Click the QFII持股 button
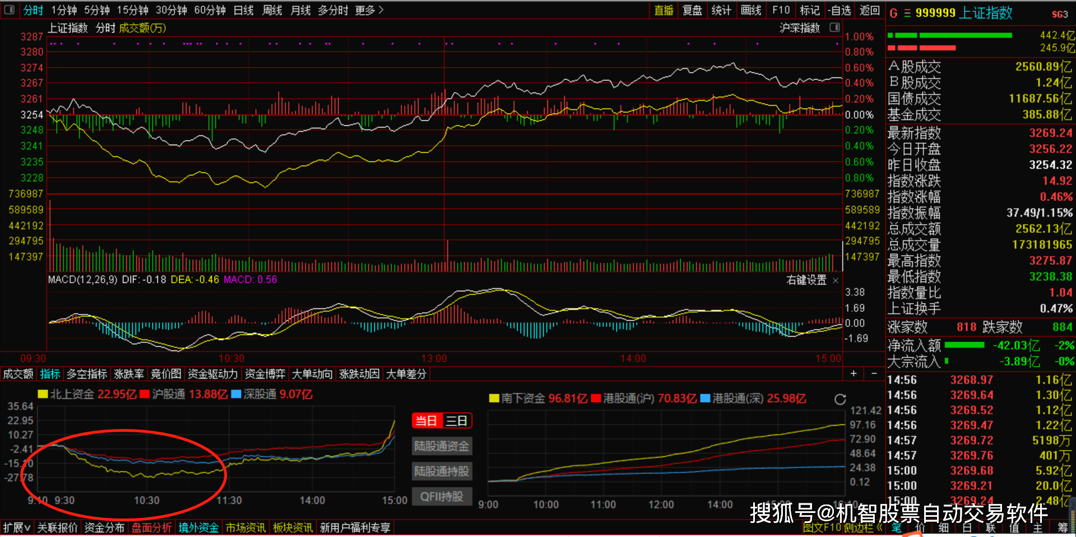1076x537 pixels. click(x=442, y=497)
